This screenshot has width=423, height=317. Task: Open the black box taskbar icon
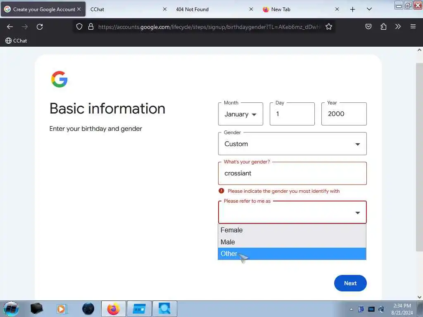coord(36,309)
